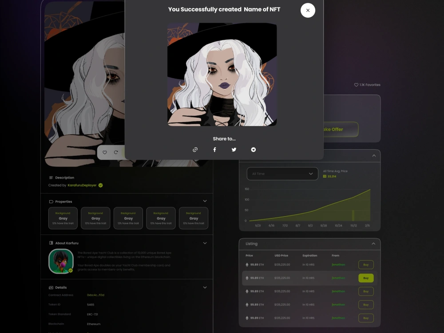Viewport: 444px width, 333px height.
Task: Click Ethereum icon in first listing row
Action: click(247, 265)
